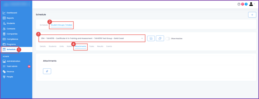The width and height of the screenshot is (259, 99).
Task: Click the duplicate copy icon button
Action: (x=160, y=38)
